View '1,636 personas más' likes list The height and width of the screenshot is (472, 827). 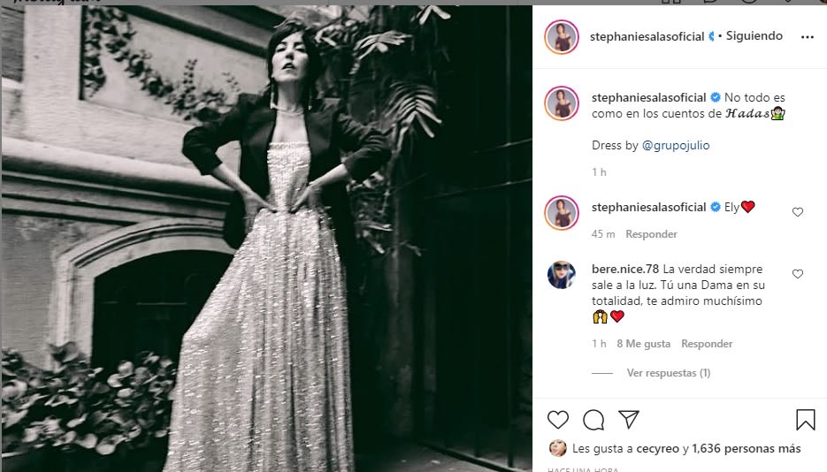[747, 449]
